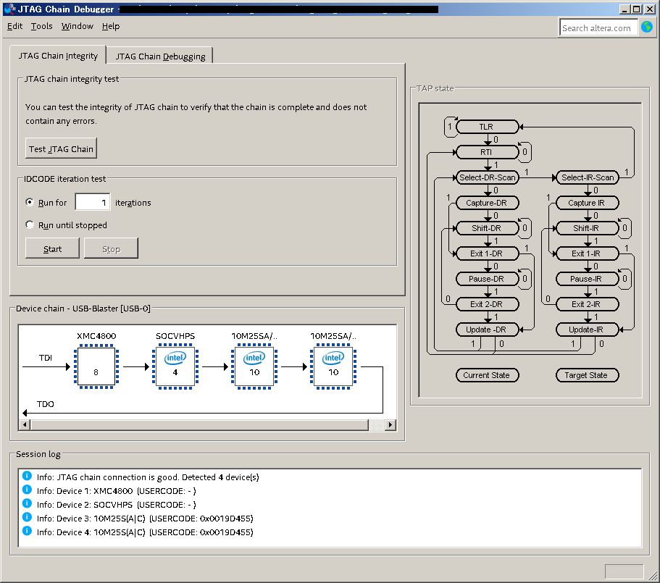Select the 'Run for' iterations radio button
The height and width of the screenshot is (583, 660).
tap(30, 202)
